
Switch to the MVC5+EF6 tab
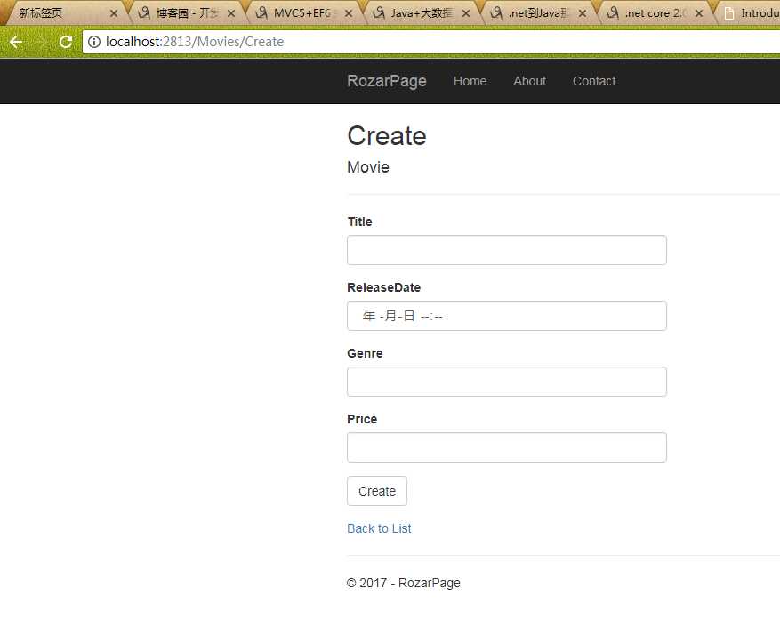pyautogui.click(x=302, y=13)
